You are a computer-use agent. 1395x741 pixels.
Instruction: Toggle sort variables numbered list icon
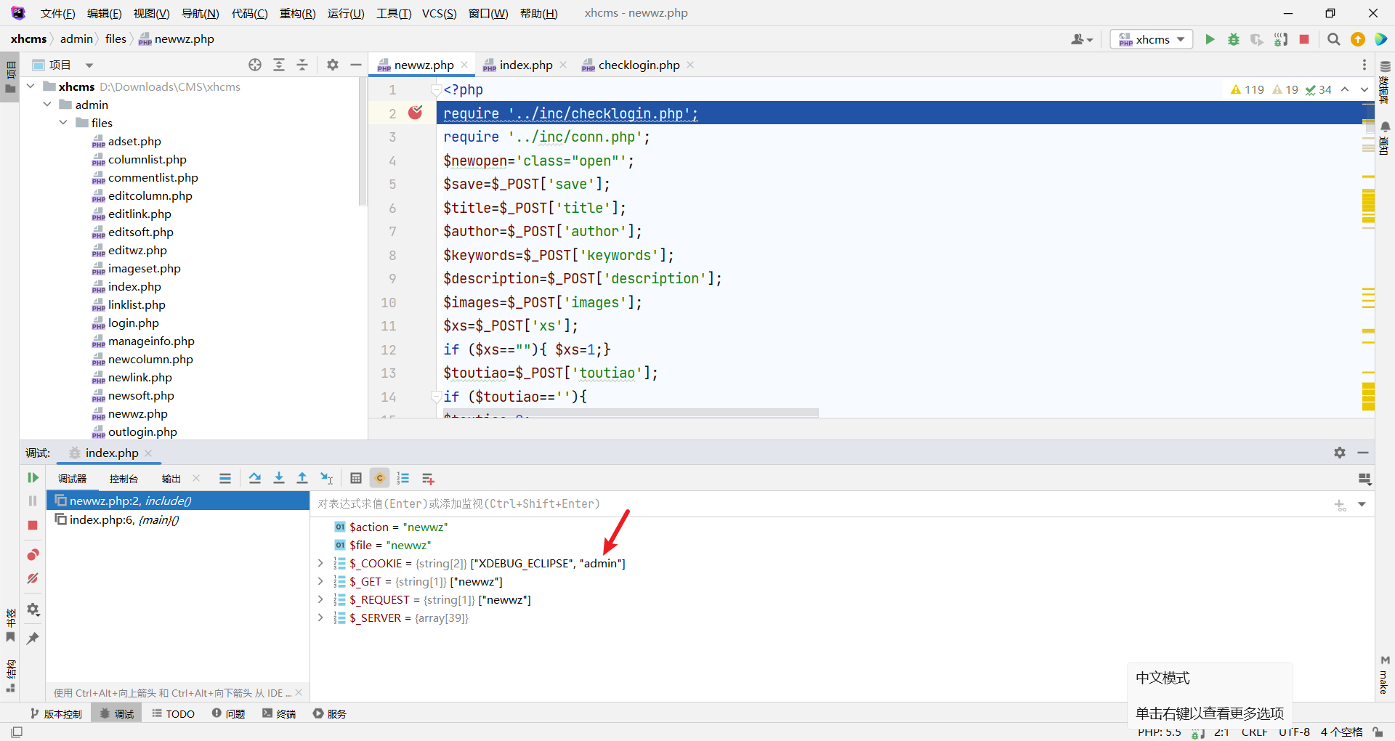click(x=403, y=478)
